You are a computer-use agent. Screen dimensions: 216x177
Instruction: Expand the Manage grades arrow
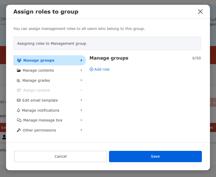pos(81,80)
